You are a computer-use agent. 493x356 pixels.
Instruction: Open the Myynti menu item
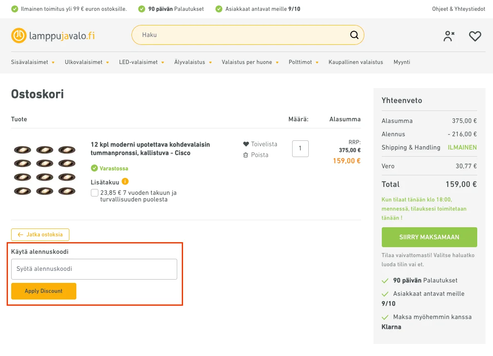pyautogui.click(x=402, y=62)
